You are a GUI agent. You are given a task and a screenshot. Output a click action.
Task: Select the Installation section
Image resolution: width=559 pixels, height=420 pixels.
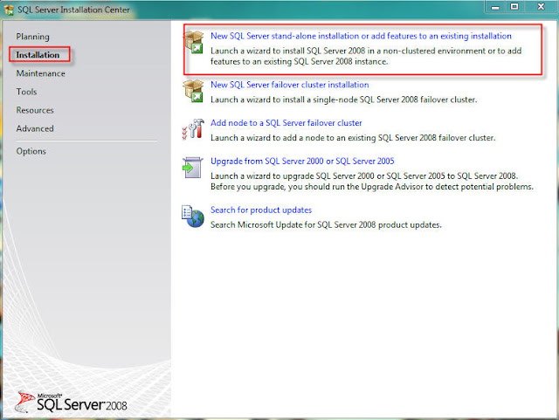pyautogui.click(x=38, y=55)
